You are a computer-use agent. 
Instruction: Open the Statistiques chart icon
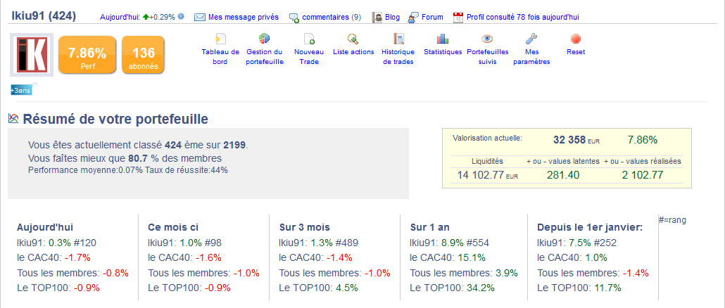click(x=443, y=39)
